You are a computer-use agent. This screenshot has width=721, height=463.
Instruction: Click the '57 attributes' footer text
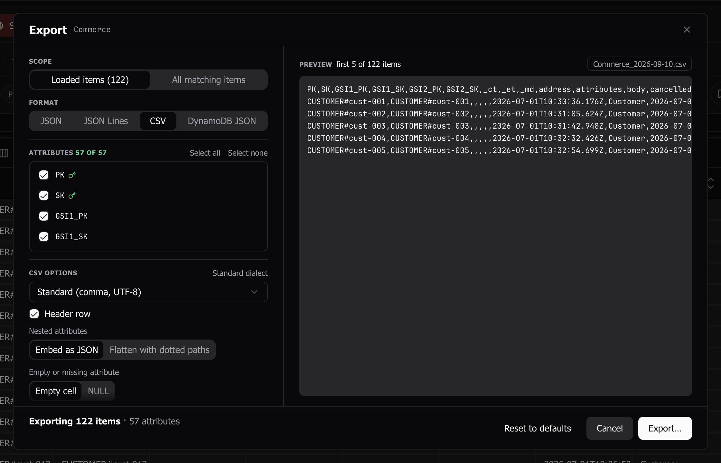[154, 421]
